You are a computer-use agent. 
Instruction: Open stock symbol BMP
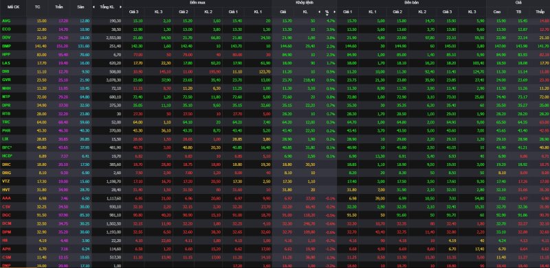tap(6, 46)
